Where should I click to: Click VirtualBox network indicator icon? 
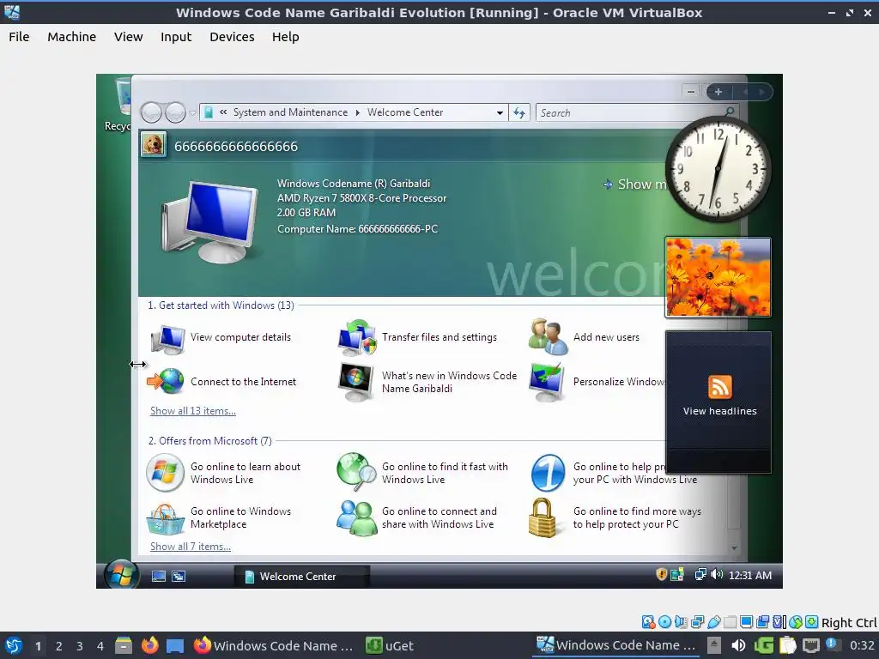pos(698,622)
